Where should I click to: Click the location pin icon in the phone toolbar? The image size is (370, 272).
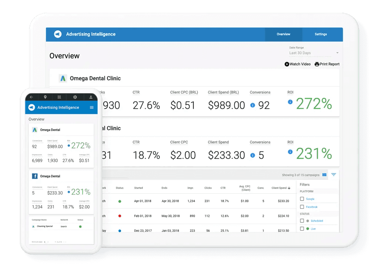tap(45, 97)
